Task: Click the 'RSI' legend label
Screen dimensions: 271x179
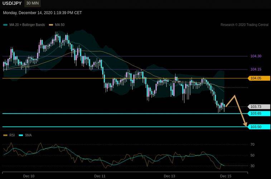Action: pyautogui.click(x=12, y=135)
